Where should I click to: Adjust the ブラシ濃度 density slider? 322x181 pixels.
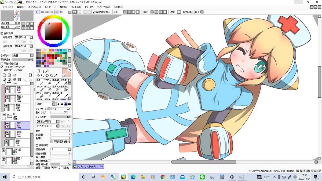61,117
